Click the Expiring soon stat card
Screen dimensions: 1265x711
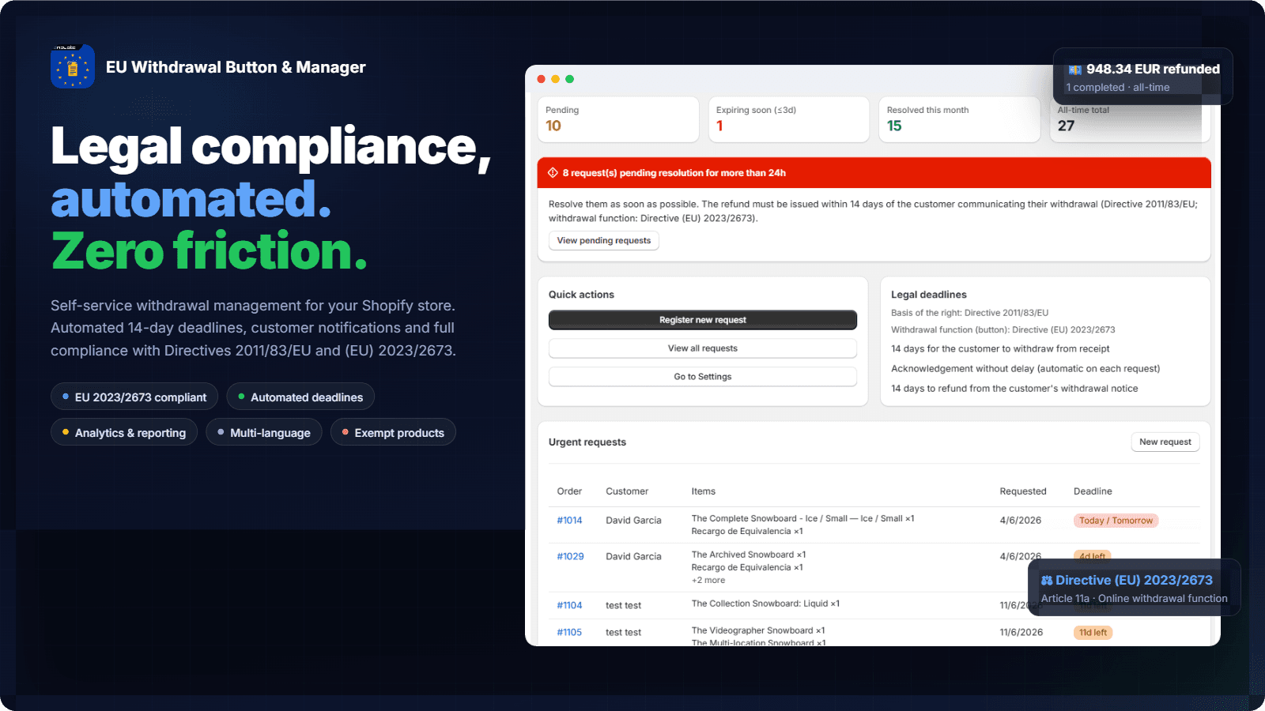[789, 119]
